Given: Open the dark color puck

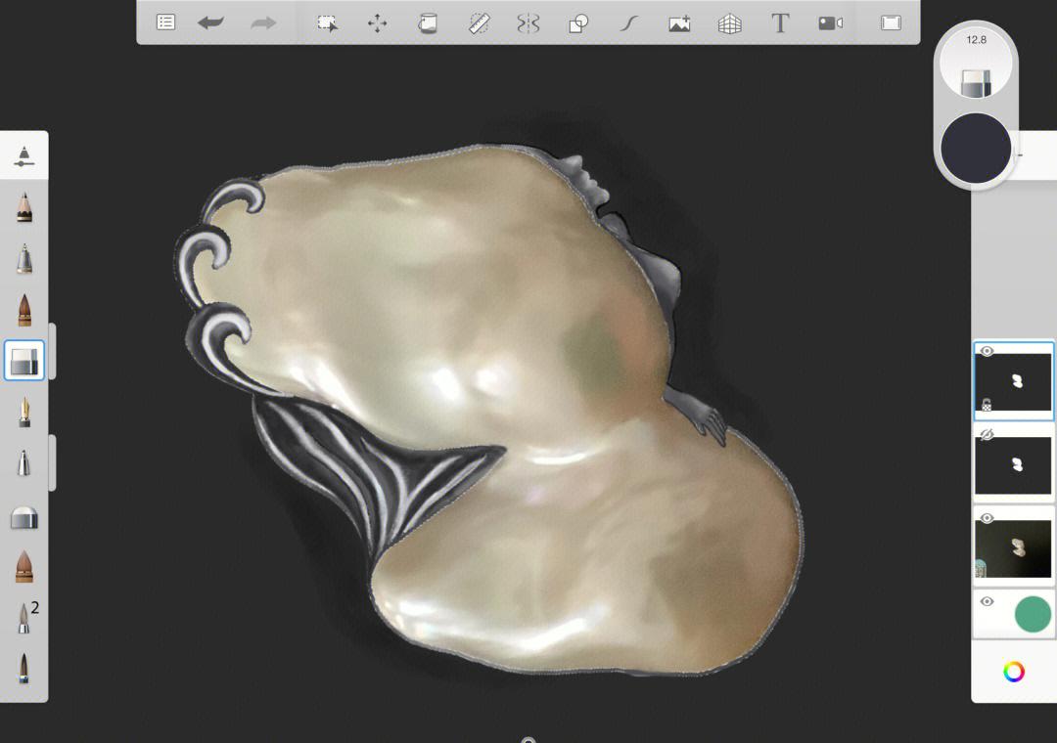Looking at the screenshot, I should (x=976, y=149).
